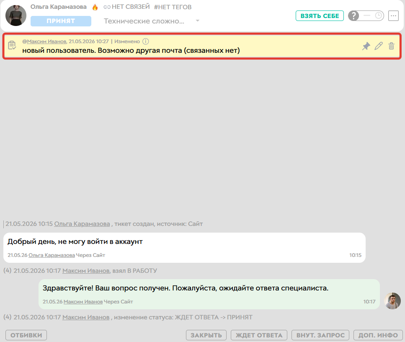This screenshot has width=405, height=342.
Task: Open @Максим Иванов link in the note
Action: point(44,41)
